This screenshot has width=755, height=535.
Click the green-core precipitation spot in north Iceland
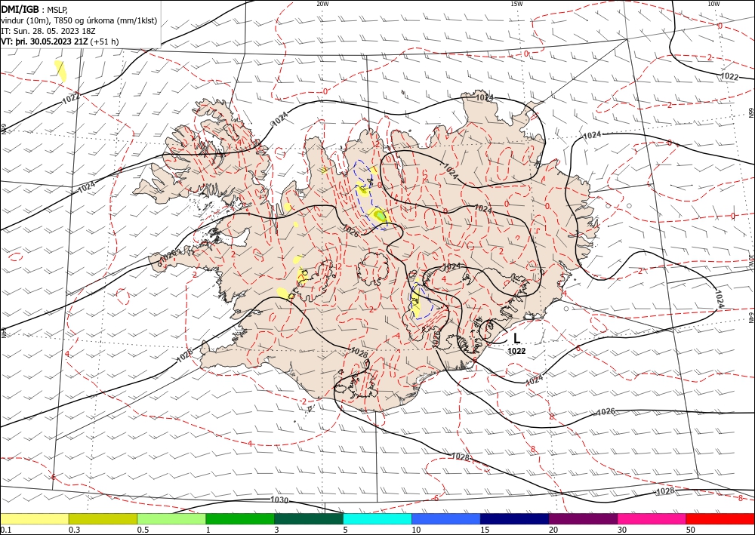[x=380, y=216]
